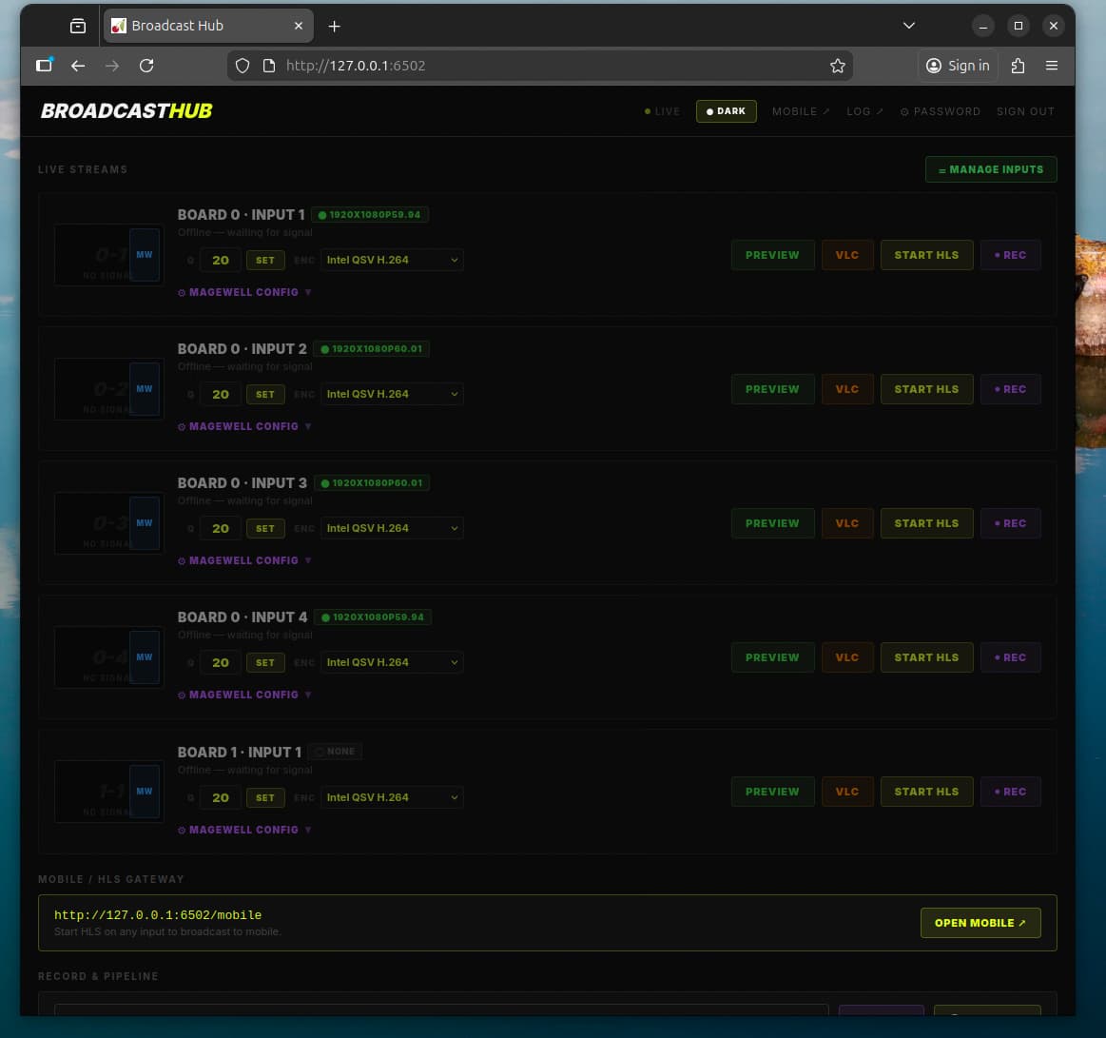
Task: Open the Firefox hamburger application menu
Action: point(1051,66)
